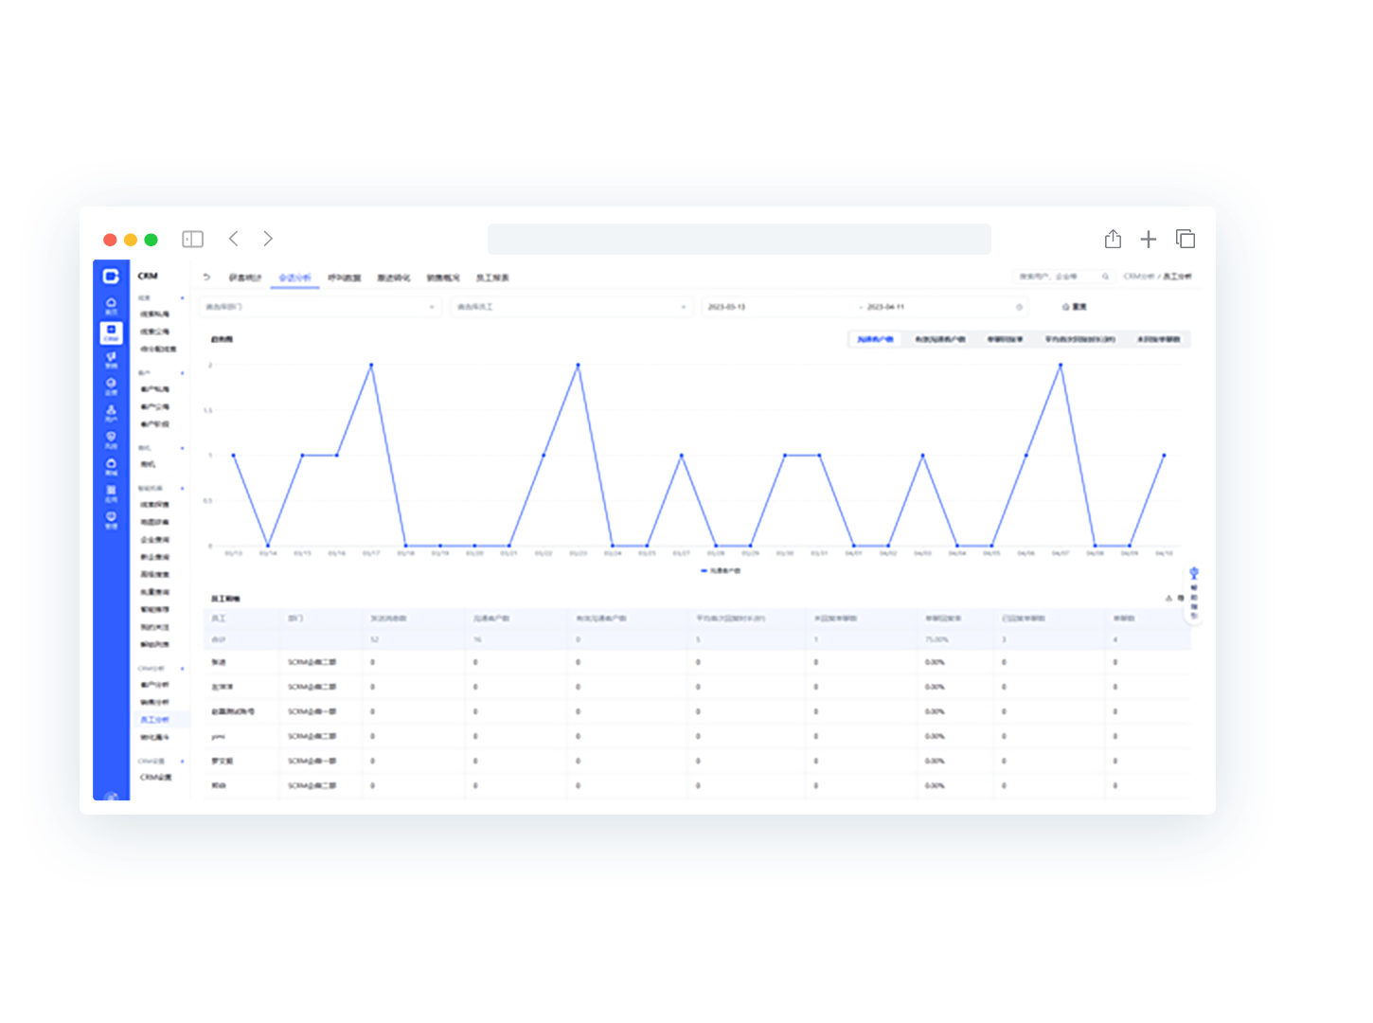The image size is (1373, 1023).
Task: Click the app logo atop the blue sidebar
Action: click(111, 276)
